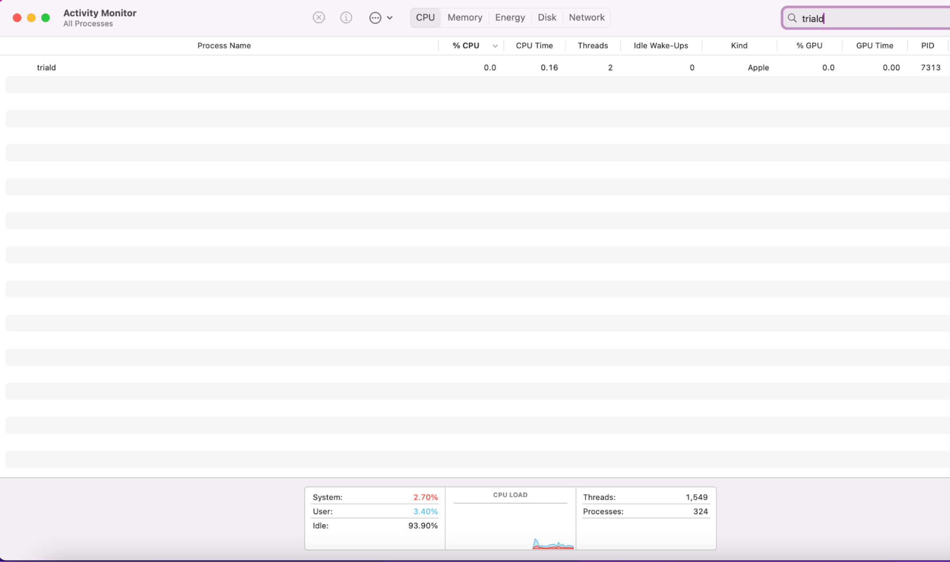Viewport: 950px width, 562px height.
Task: Click the Stop process (X) icon in toolbar
Action: point(318,18)
